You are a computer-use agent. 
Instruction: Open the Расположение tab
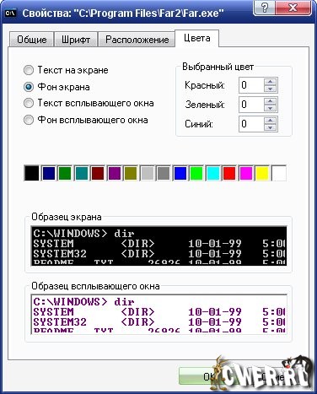[137, 40]
